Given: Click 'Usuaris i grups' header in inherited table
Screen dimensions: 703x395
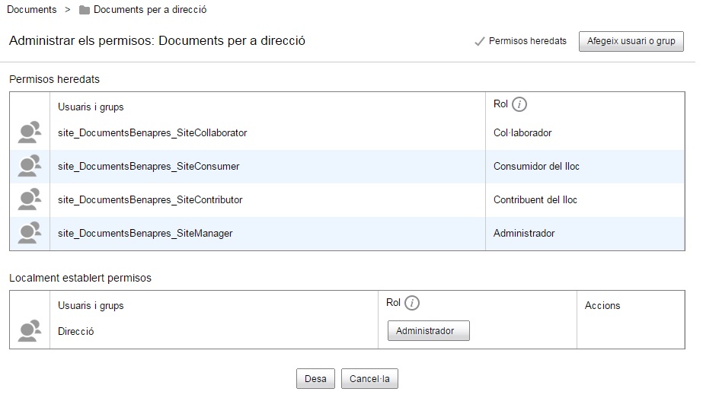Looking at the screenshot, I should [x=91, y=107].
